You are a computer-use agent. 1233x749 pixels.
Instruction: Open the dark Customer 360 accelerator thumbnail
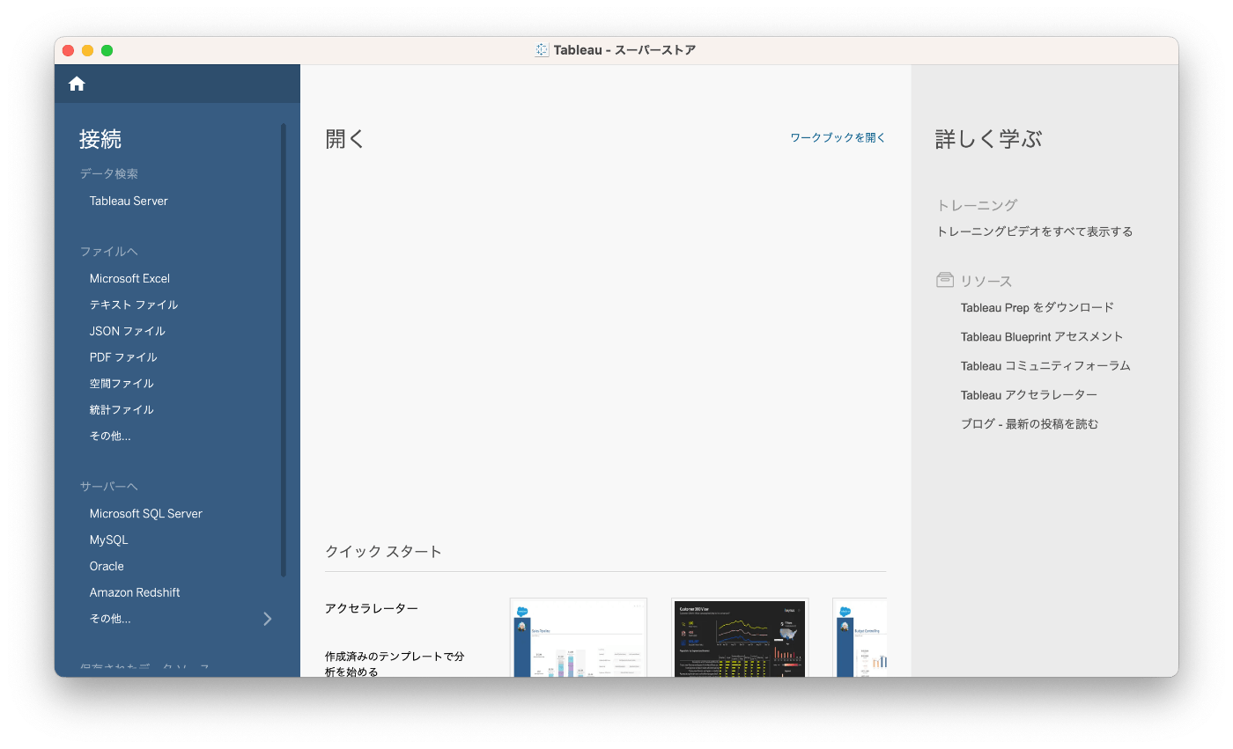740,638
